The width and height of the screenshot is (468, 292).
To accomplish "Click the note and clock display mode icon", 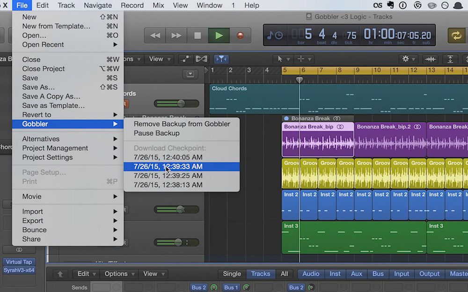I will 275,36.
